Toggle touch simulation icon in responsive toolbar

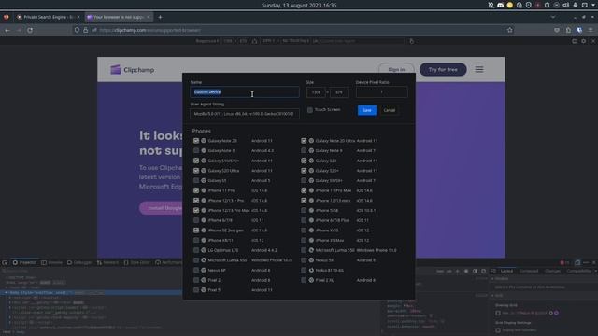pyautogui.click(x=411, y=41)
